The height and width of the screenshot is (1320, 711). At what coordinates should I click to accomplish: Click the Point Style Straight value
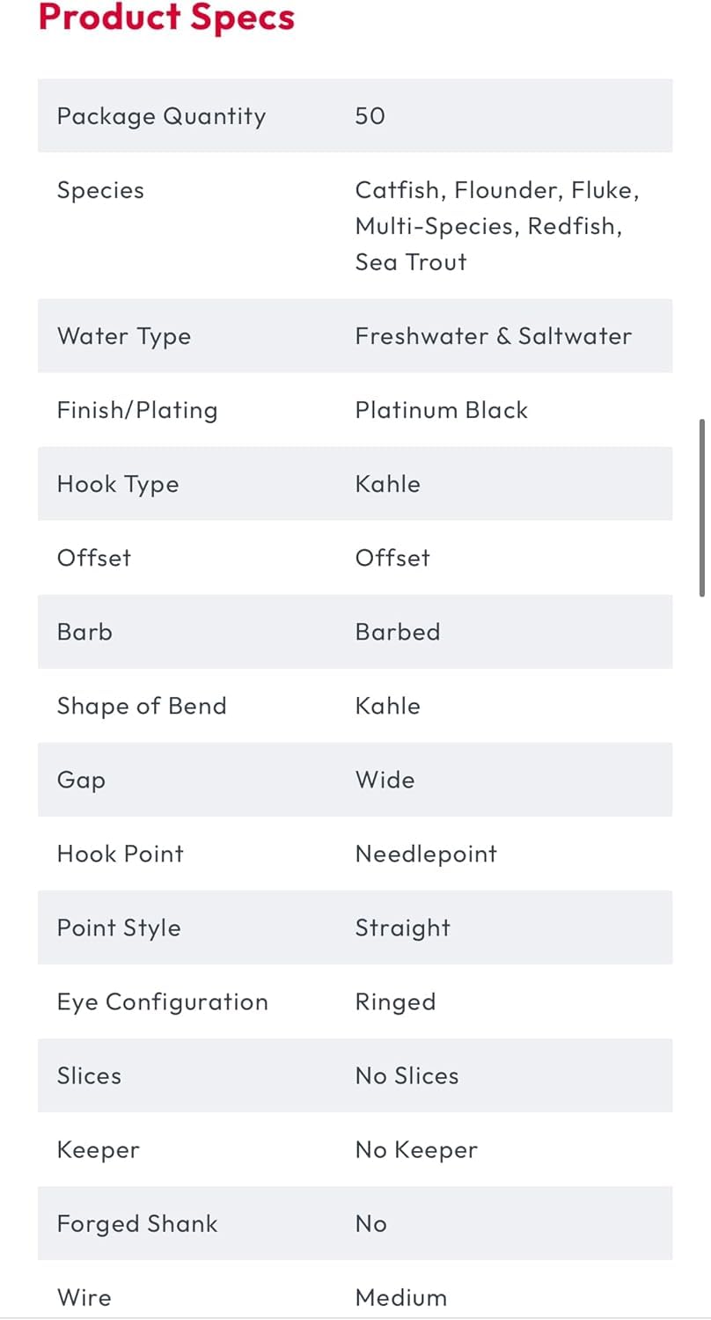[403, 928]
